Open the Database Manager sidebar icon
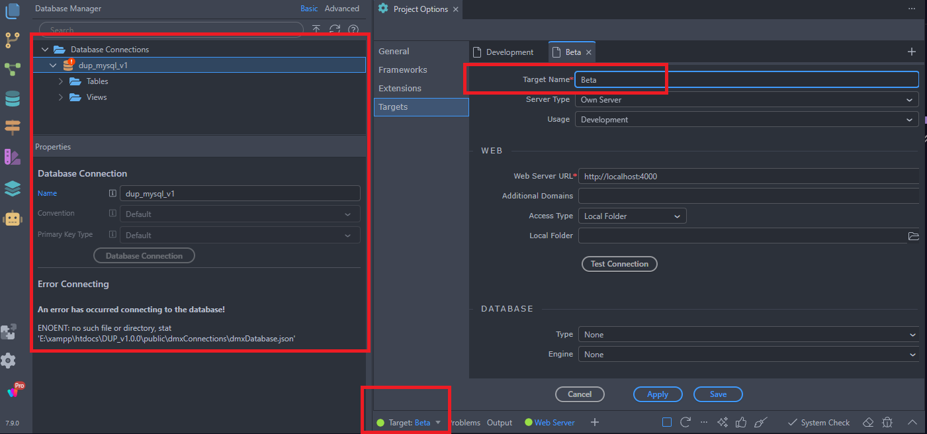The image size is (927, 434). tap(13, 99)
